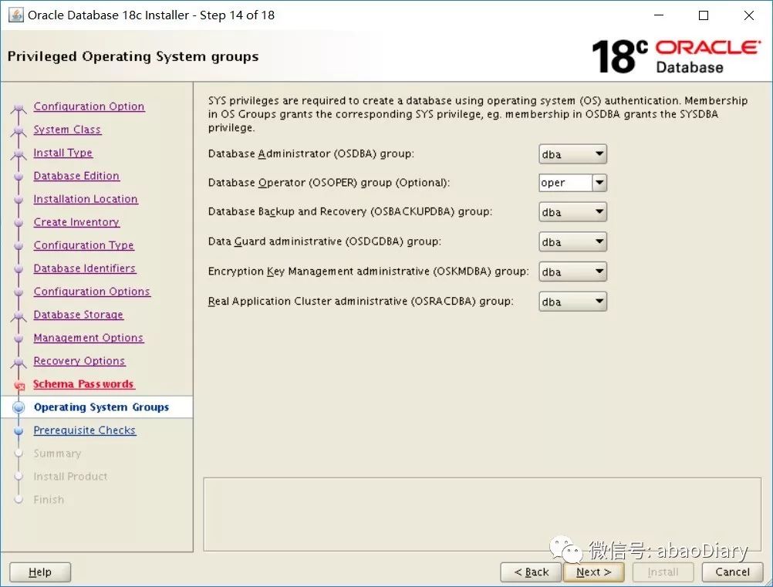Image resolution: width=773 pixels, height=587 pixels.
Task: Click the Create Inventory step bullet icon
Action: [19, 223]
